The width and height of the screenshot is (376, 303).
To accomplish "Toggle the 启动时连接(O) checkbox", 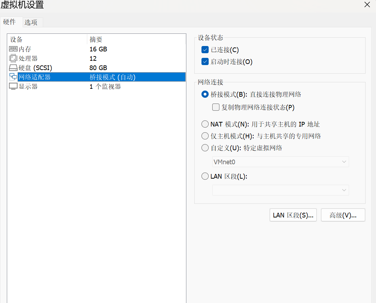I will (x=205, y=61).
